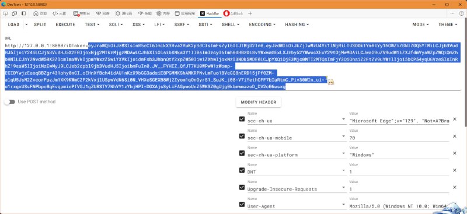Open the Performance gauge icon tab
This screenshot has height=214, width=467.
[141, 13]
